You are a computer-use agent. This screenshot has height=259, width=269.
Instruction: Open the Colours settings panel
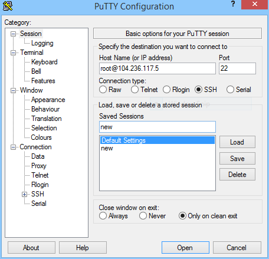click(41, 137)
